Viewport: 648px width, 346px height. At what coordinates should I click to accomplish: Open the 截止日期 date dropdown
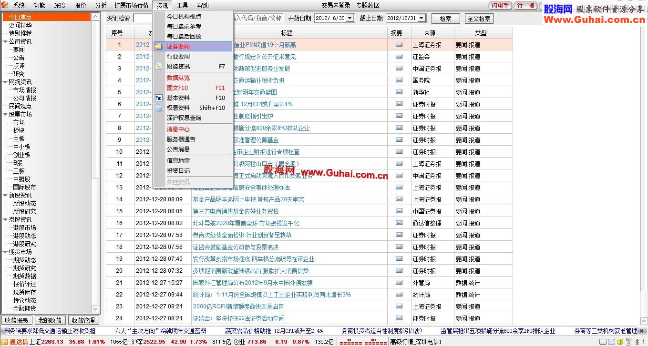click(422, 18)
